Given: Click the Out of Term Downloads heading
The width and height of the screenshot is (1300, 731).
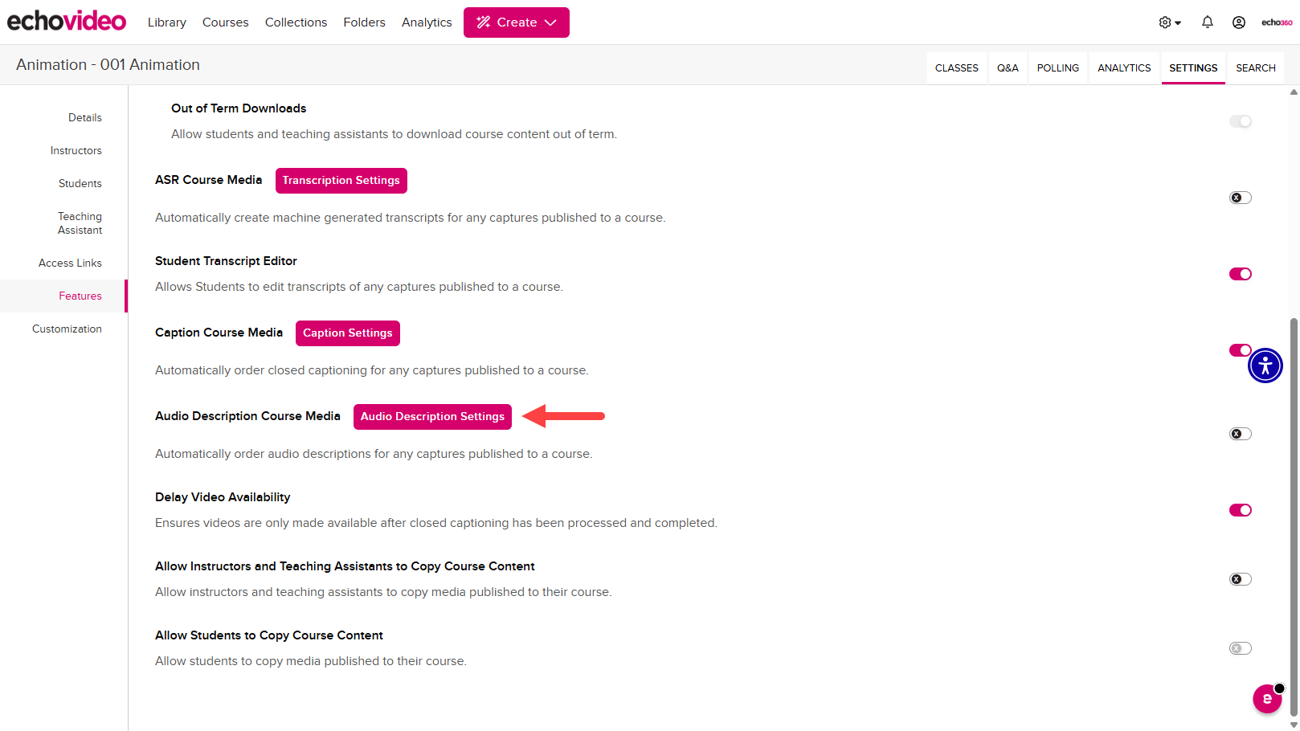Looking at the screenshot, I should [239, 108].
